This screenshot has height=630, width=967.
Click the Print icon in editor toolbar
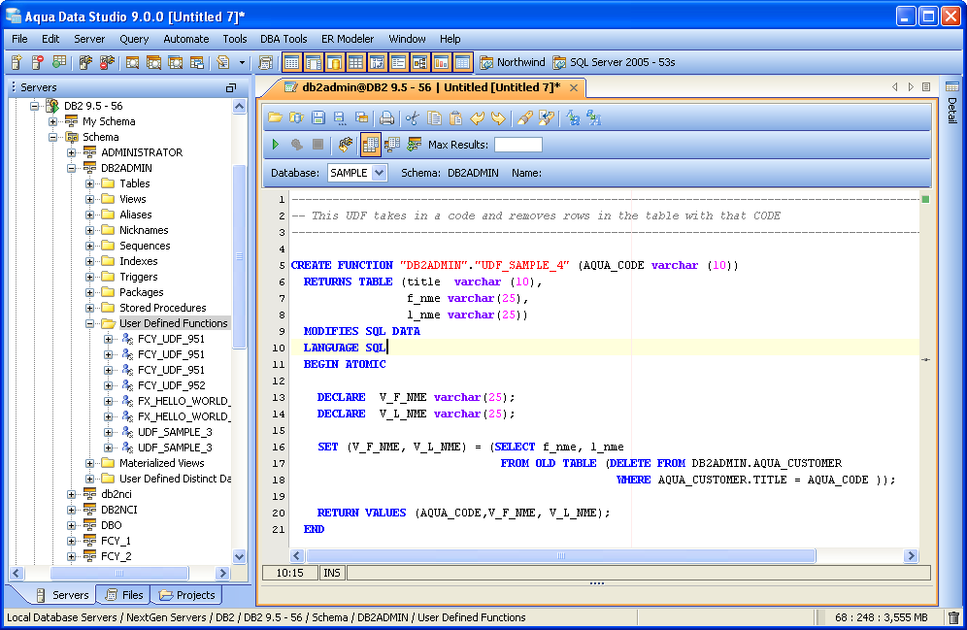tap(386, 118)
